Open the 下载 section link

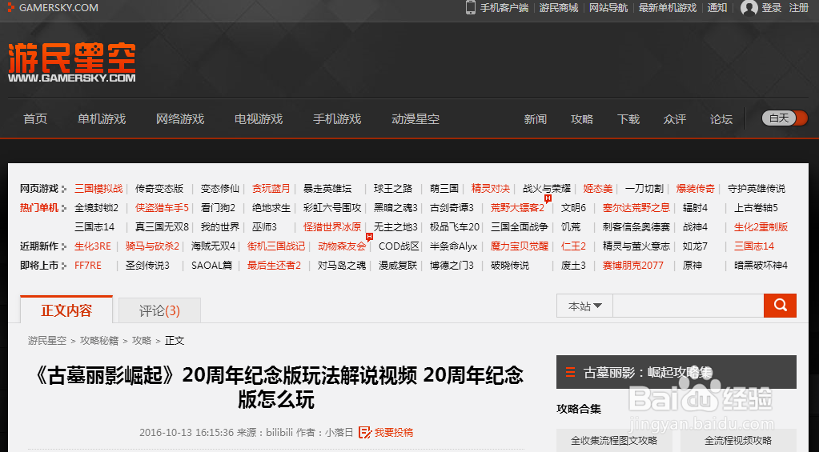628,119
